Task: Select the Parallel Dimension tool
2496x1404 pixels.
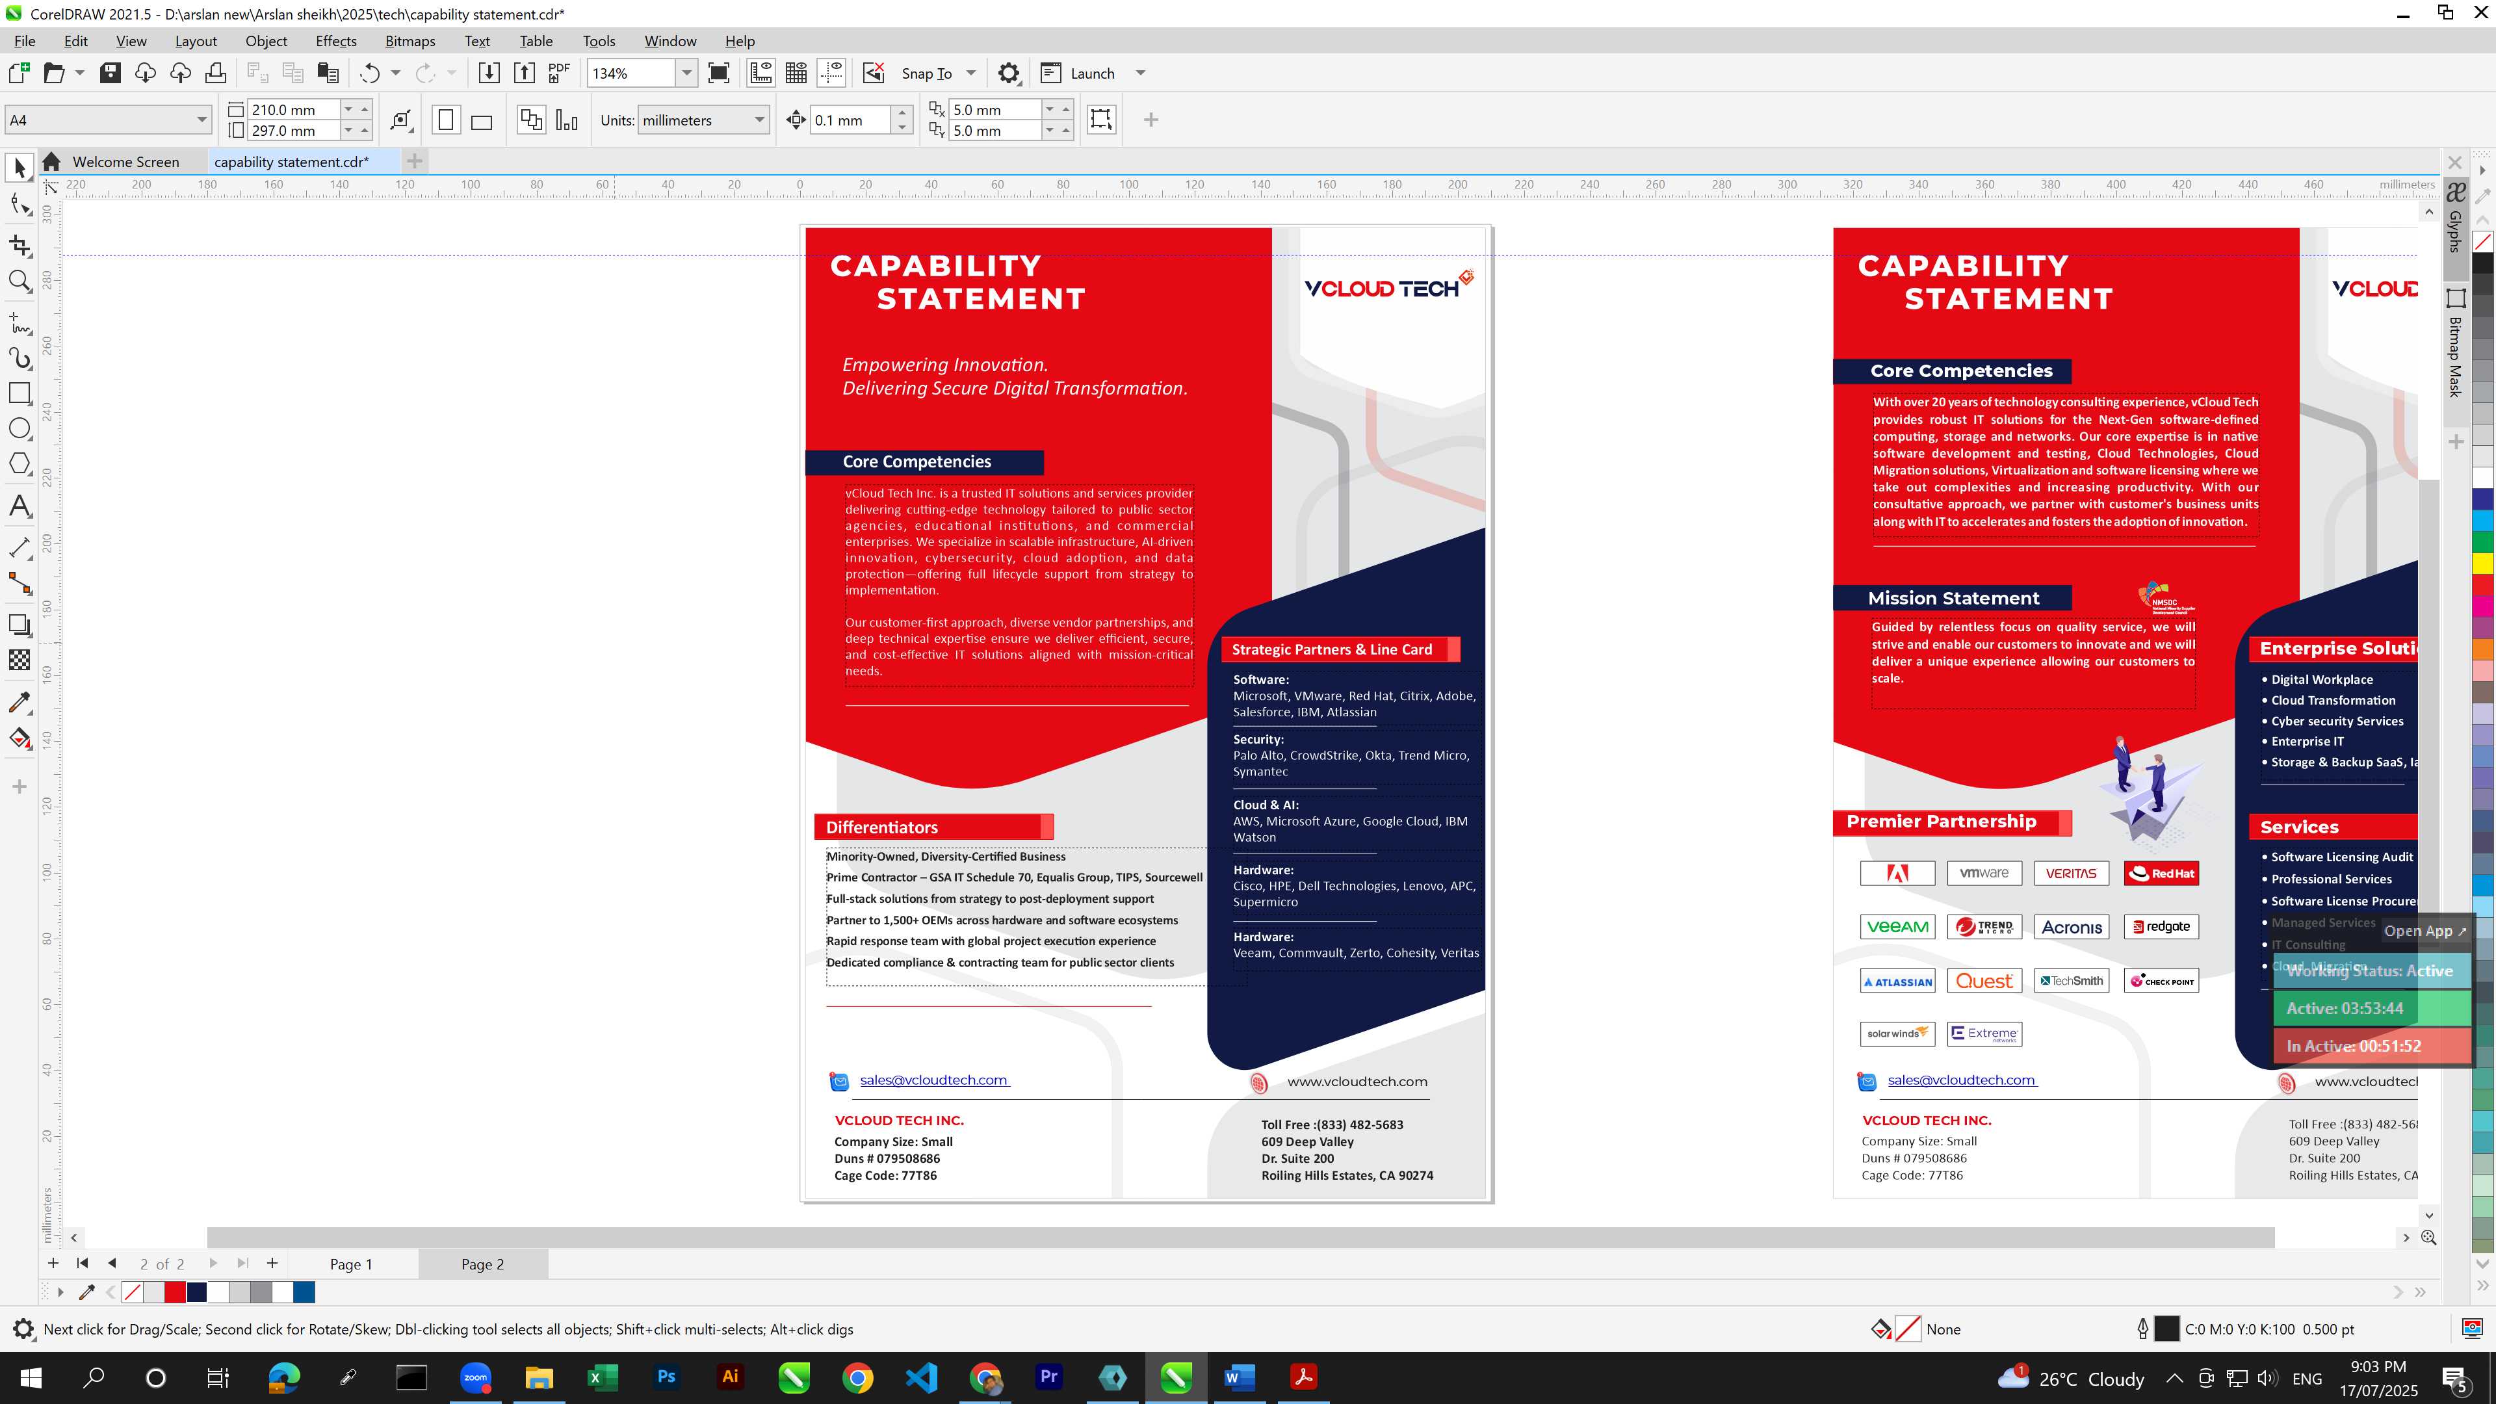Action: pyautogui.click(x=19, y=547)
